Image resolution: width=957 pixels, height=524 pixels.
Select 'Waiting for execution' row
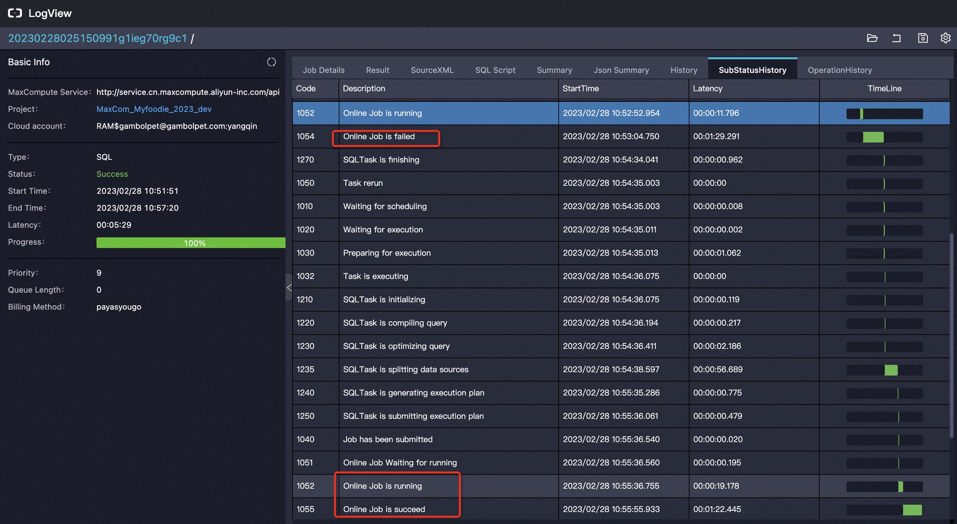tap(621, 230)
